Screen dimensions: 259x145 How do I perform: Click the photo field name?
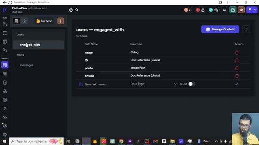[x=89, y=68]
